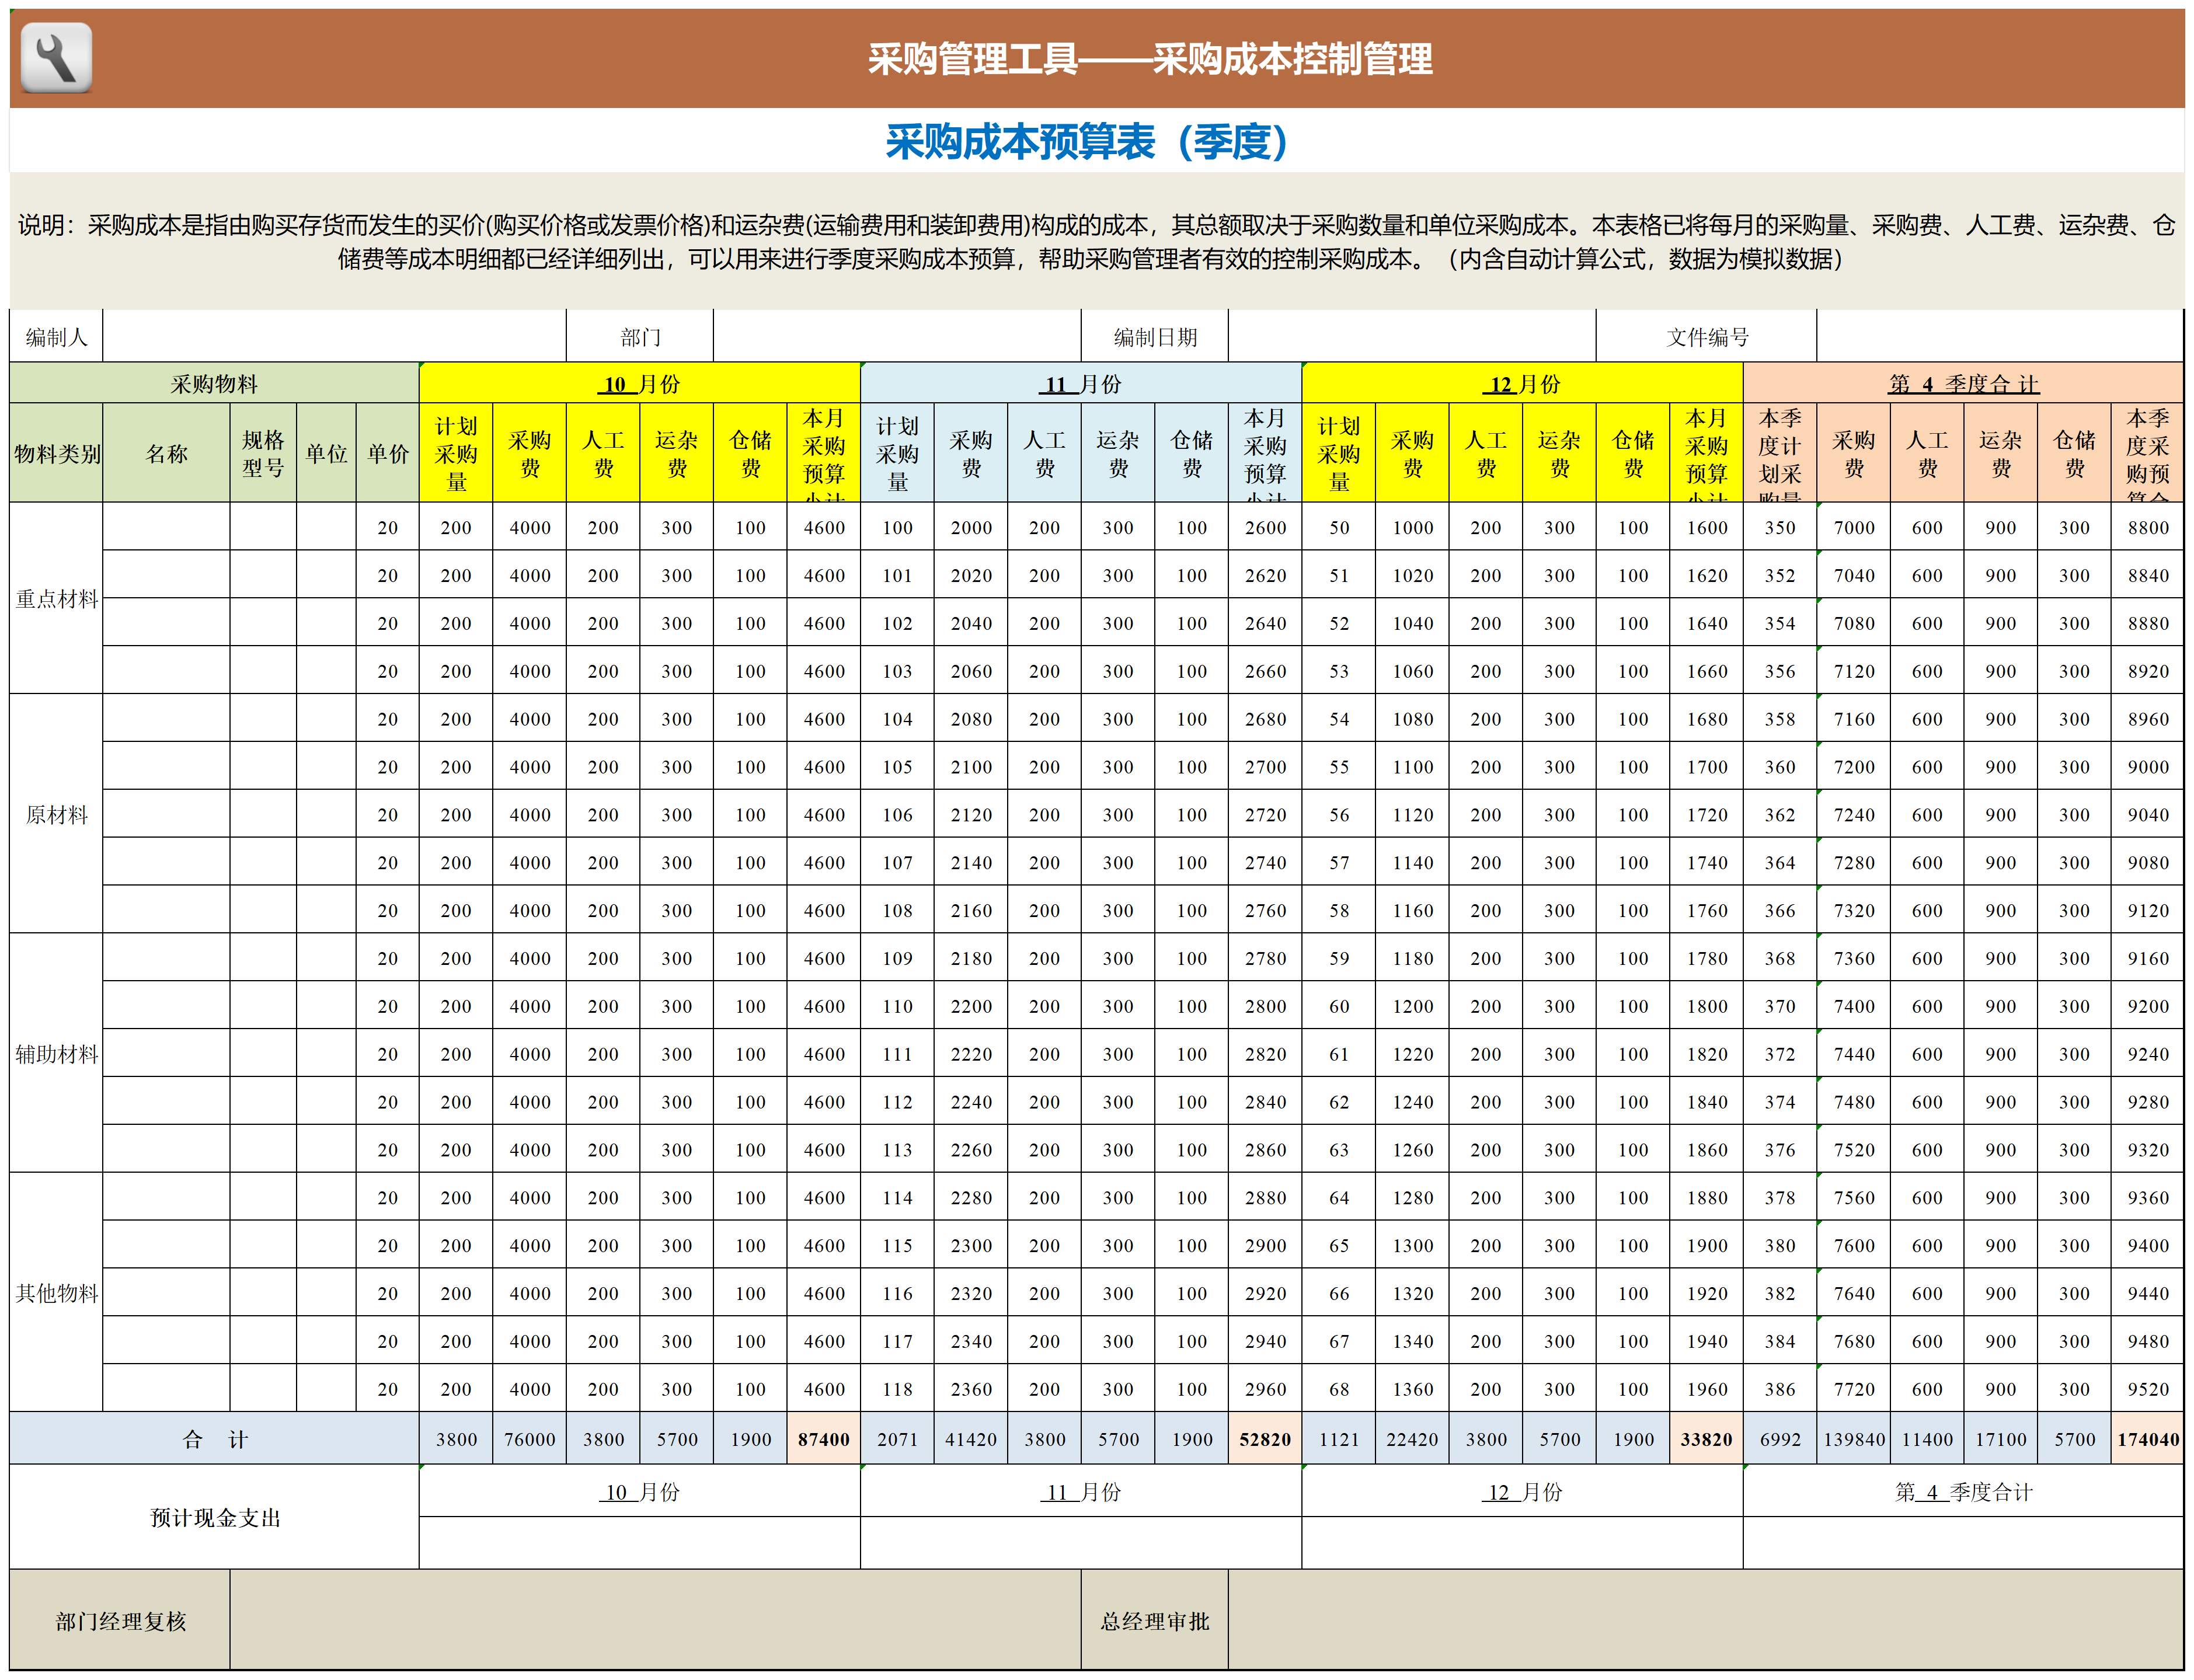Image resolution: width=2194 pixels, height=1680 pixels.
Task: Click the blank field beside 部门经理复核
Action: tap(655, 1620)
